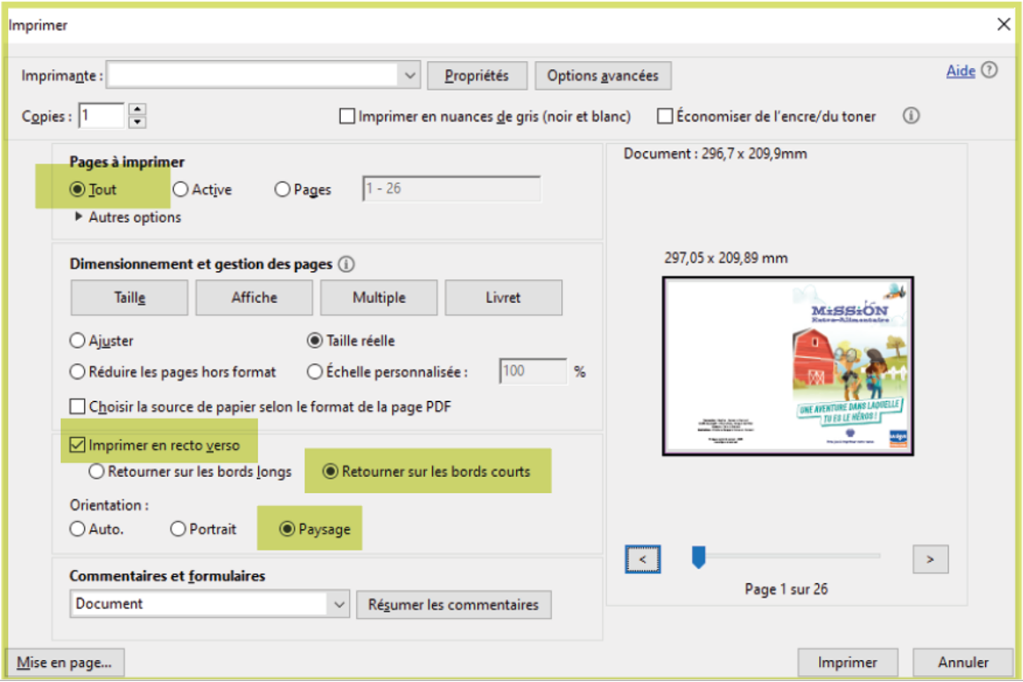Increase copies with the up spinner arrow
The image size is (1023, 682).
pyautogui.click(x=137, y=110)
